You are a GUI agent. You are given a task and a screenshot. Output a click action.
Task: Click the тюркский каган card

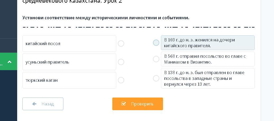point(69,80)
